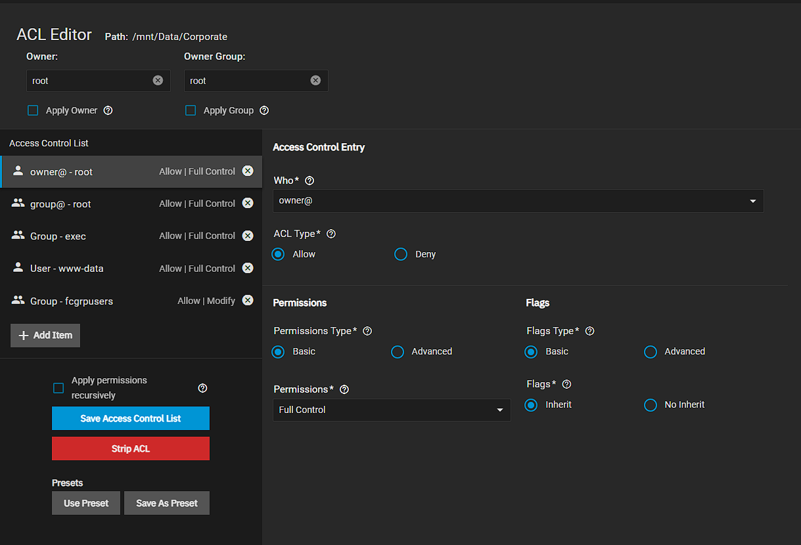Screen dimensions: 801x545
Task: Remove the owner@ - root ACL entry
Action: [248, 171]
